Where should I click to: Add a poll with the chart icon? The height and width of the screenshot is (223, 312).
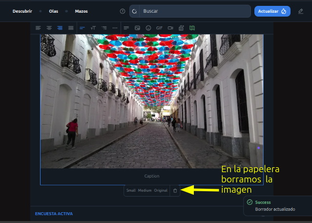click(181, 28)
